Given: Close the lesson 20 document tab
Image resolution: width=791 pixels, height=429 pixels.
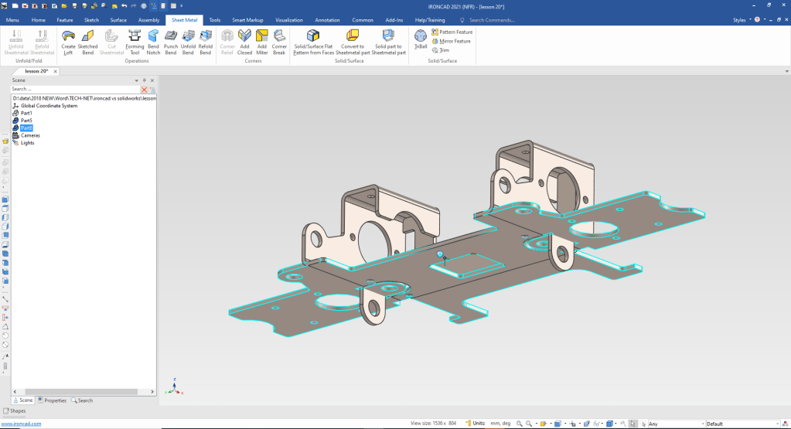Looking at the screenshot, I should click(x=56, y=71).
